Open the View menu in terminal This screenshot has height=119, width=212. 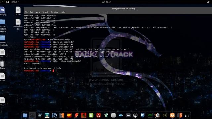pos(38,12)
